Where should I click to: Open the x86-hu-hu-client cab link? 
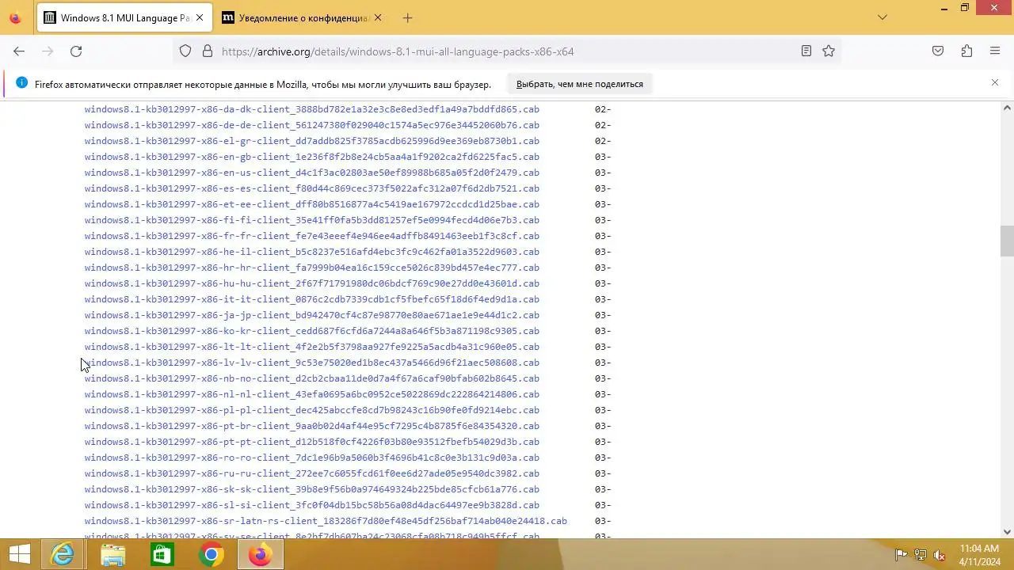[312, 283]
